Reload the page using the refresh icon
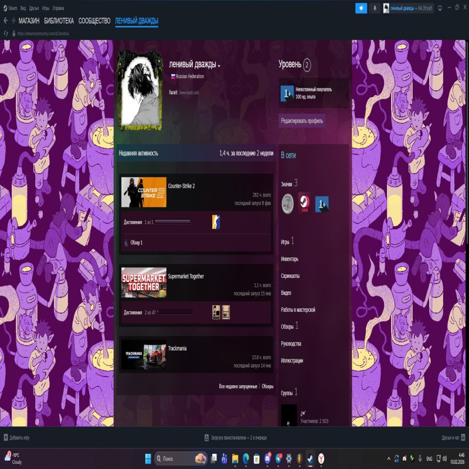The width and height of the screenshot is (469, 469). 6,33
